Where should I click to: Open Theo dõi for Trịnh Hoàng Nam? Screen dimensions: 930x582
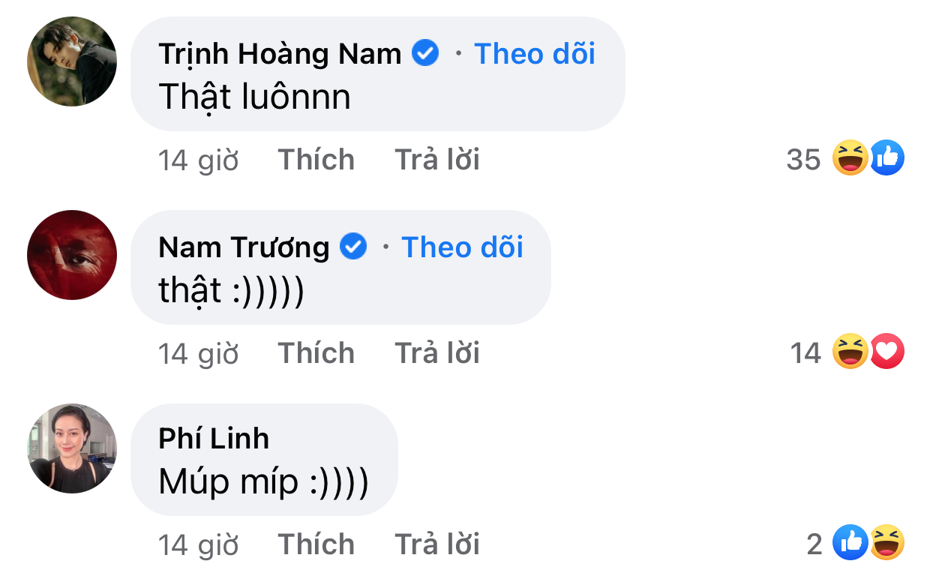point(535,52)
